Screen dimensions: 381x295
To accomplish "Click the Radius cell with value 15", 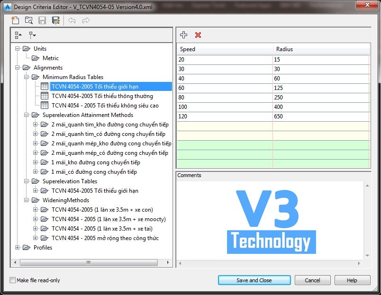I will click(x=321, y=60).
